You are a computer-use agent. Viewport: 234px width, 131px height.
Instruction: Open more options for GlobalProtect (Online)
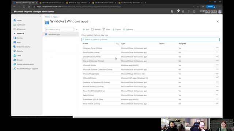pos(217,56)
